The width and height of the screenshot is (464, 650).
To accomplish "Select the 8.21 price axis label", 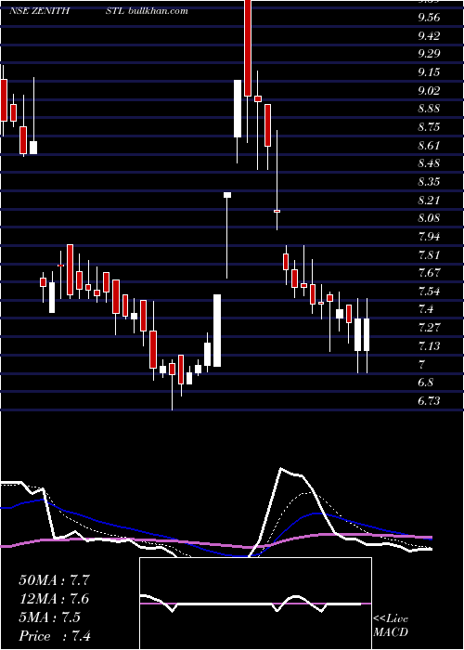I will (429, 201).
